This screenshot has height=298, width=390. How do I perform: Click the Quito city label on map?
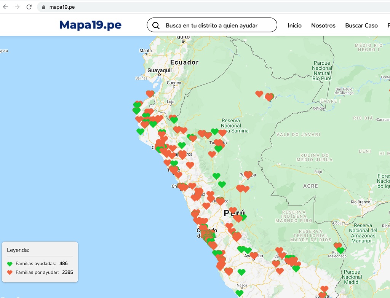coord(183,37)
